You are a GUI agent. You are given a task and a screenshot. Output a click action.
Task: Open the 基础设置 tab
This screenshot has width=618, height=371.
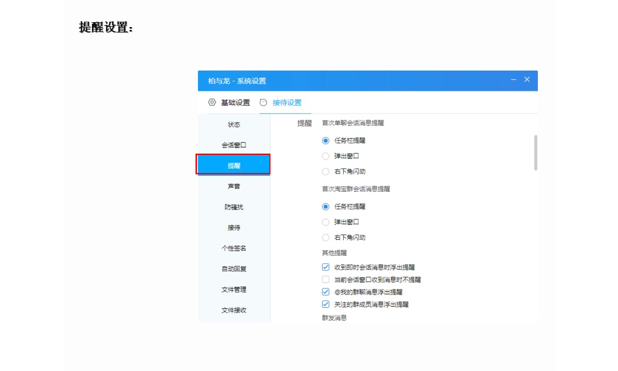(x=236, y=102)
